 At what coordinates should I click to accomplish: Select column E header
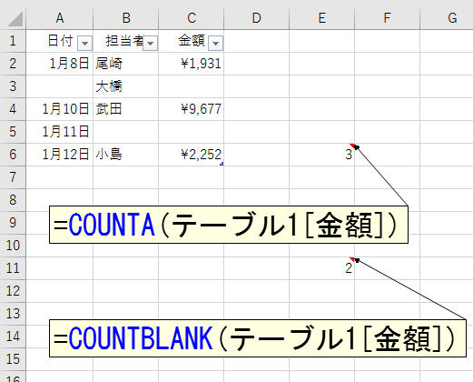(x=321, y=18)
